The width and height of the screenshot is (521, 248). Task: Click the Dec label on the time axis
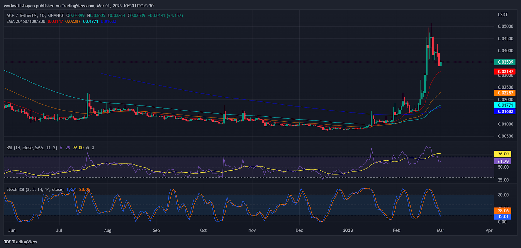click(299, 230)
